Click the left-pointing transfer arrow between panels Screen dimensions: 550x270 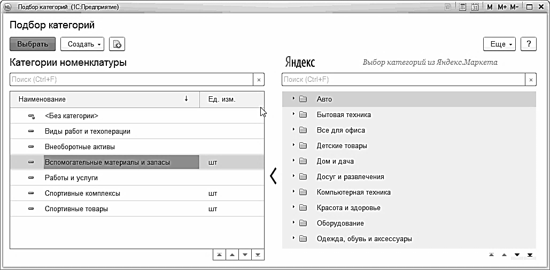pos(273,176)
